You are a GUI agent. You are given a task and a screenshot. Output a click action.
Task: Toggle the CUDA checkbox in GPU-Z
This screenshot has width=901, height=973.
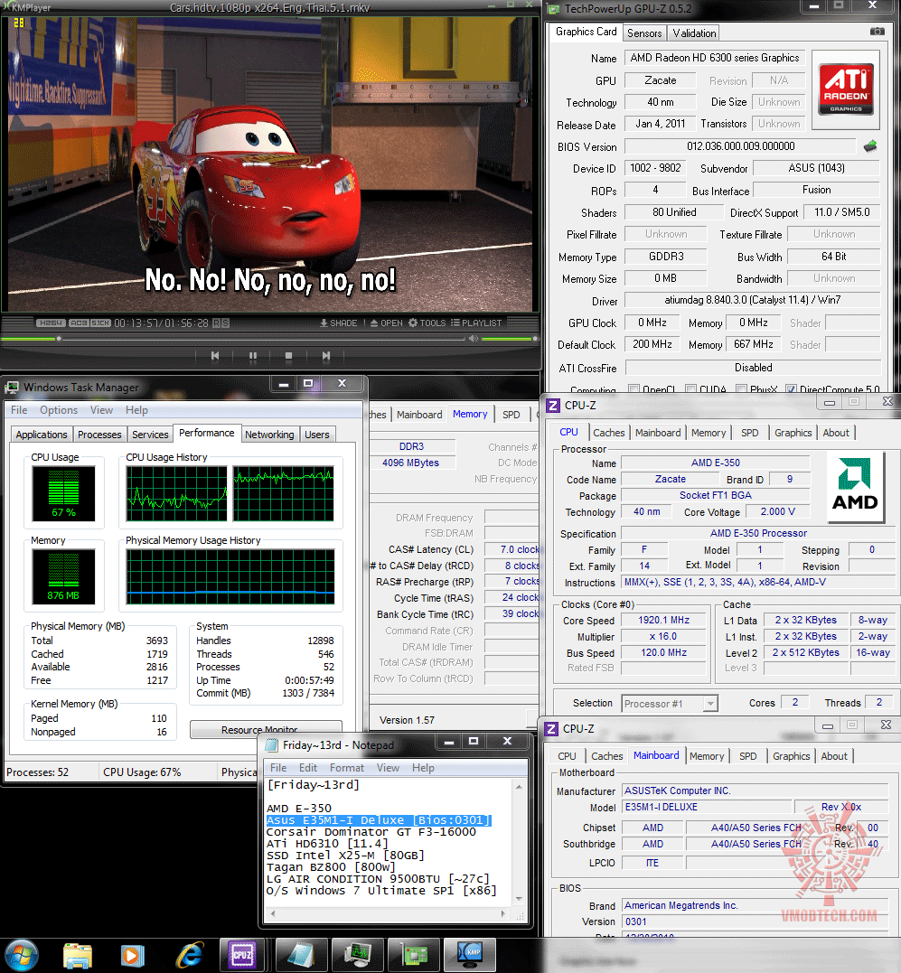(x=690, y=389)
